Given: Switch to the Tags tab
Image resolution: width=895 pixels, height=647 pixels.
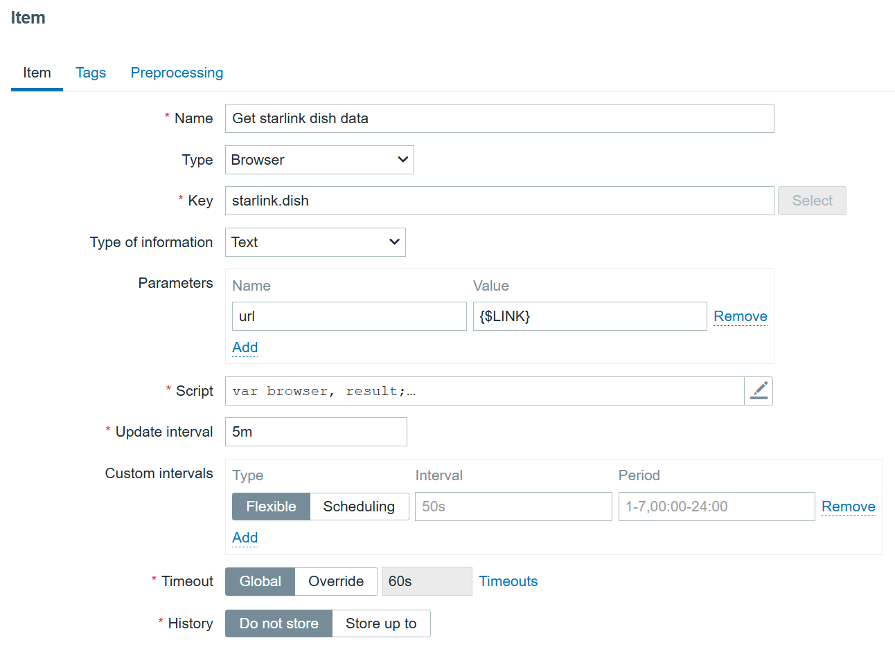Looking at the screenshot, I should click(x=91, y=73).
